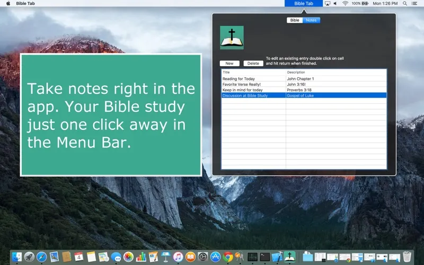Open the Downloads folder stack in Dock

point(308,257)
